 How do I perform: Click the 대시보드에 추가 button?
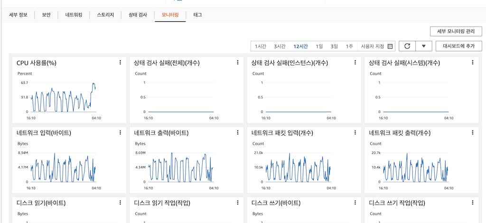click(x=459, y=46)
